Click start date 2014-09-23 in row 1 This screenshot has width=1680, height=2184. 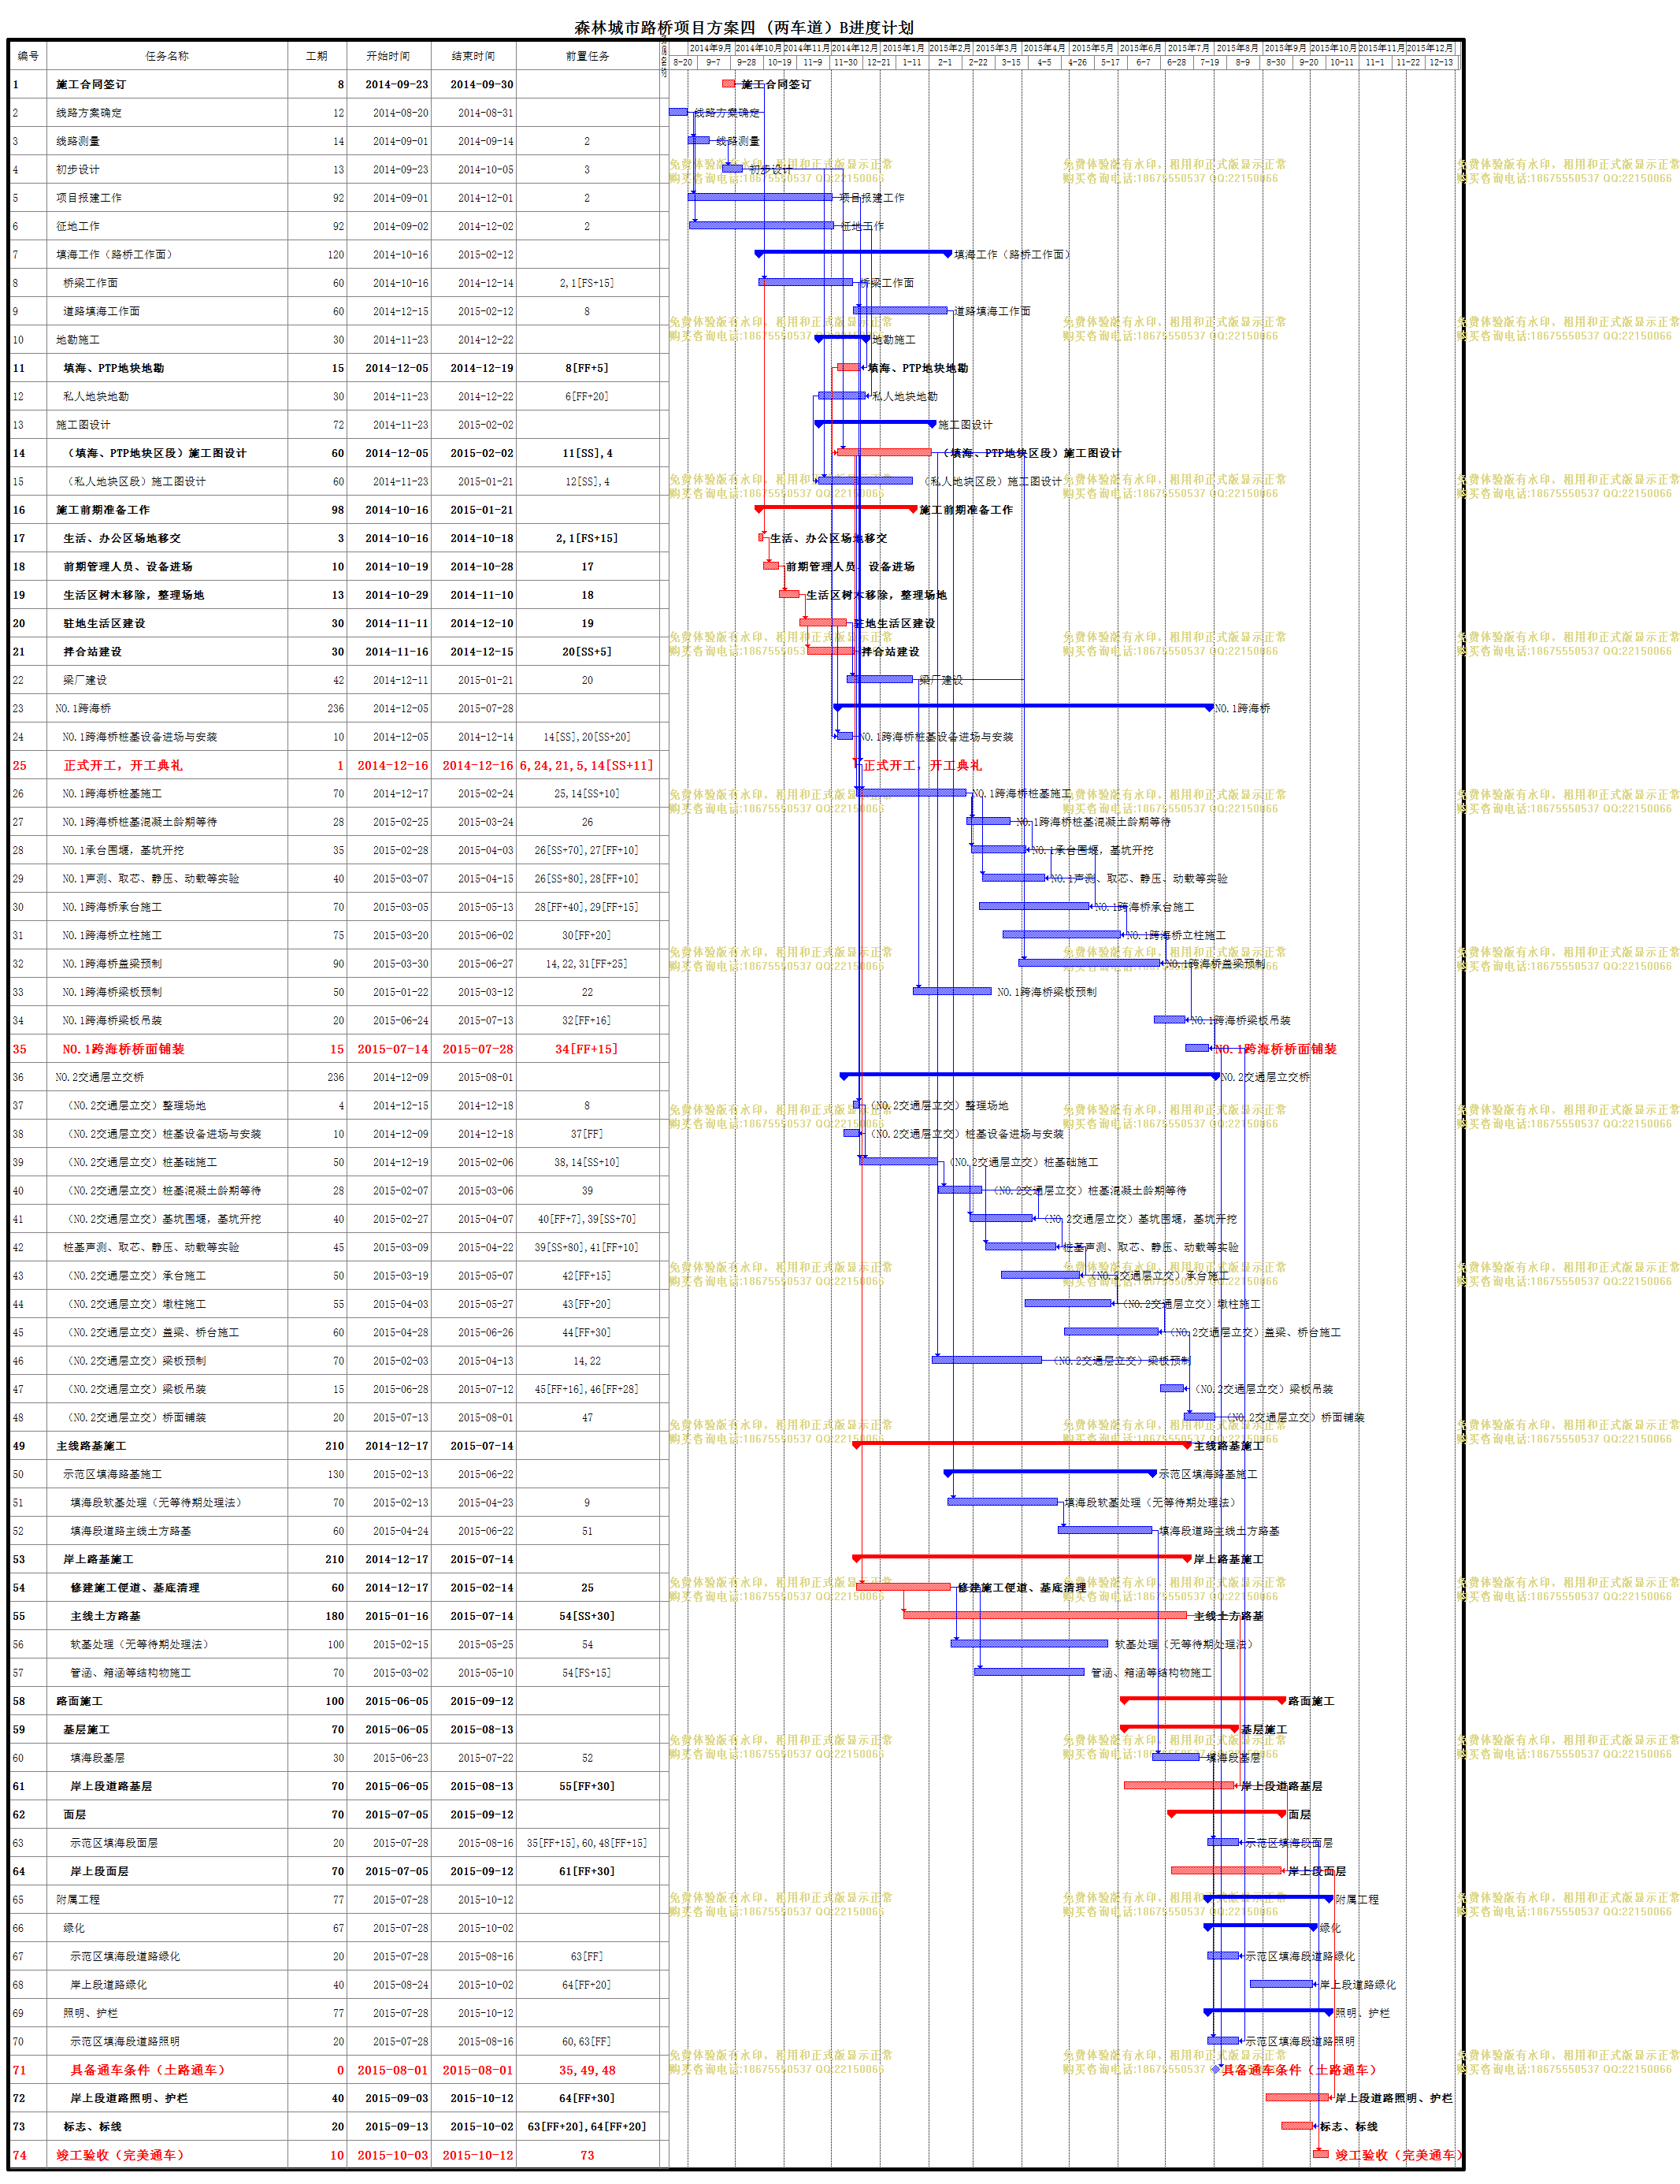tap(397, 85)
